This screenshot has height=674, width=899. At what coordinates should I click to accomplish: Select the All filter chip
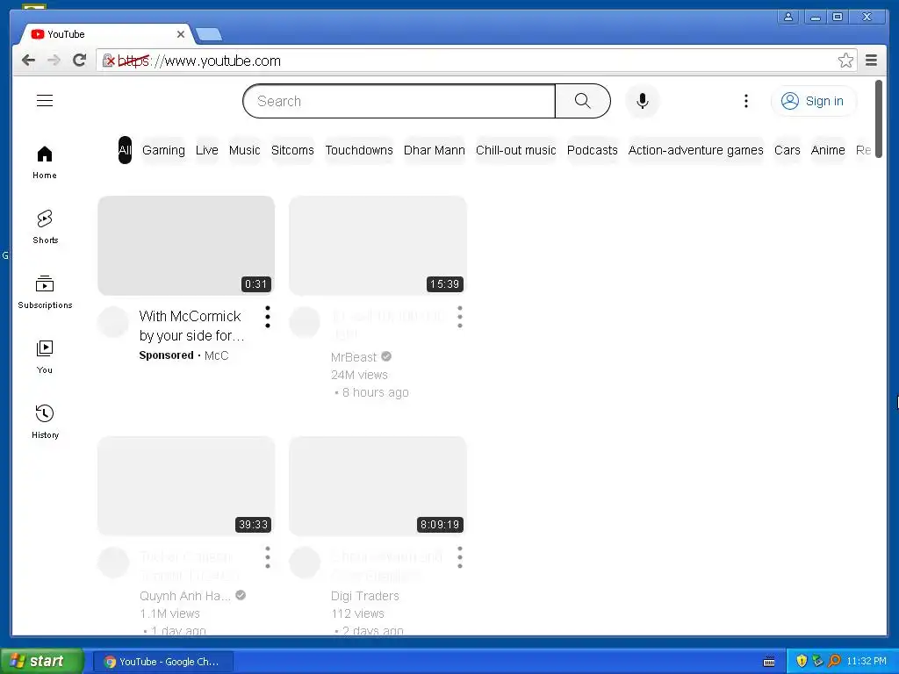point(125,150)
